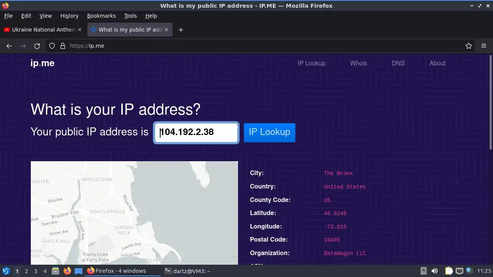The height and width of the screenshot is (277, 493).
Task: Switch to workspace 4
Action: pos(45,271)
